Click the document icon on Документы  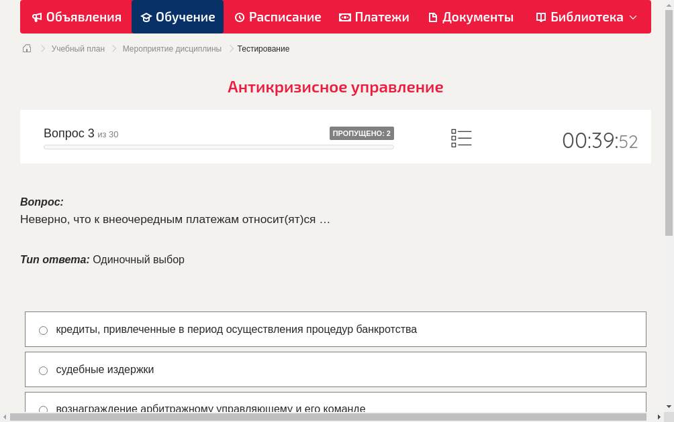433,17
